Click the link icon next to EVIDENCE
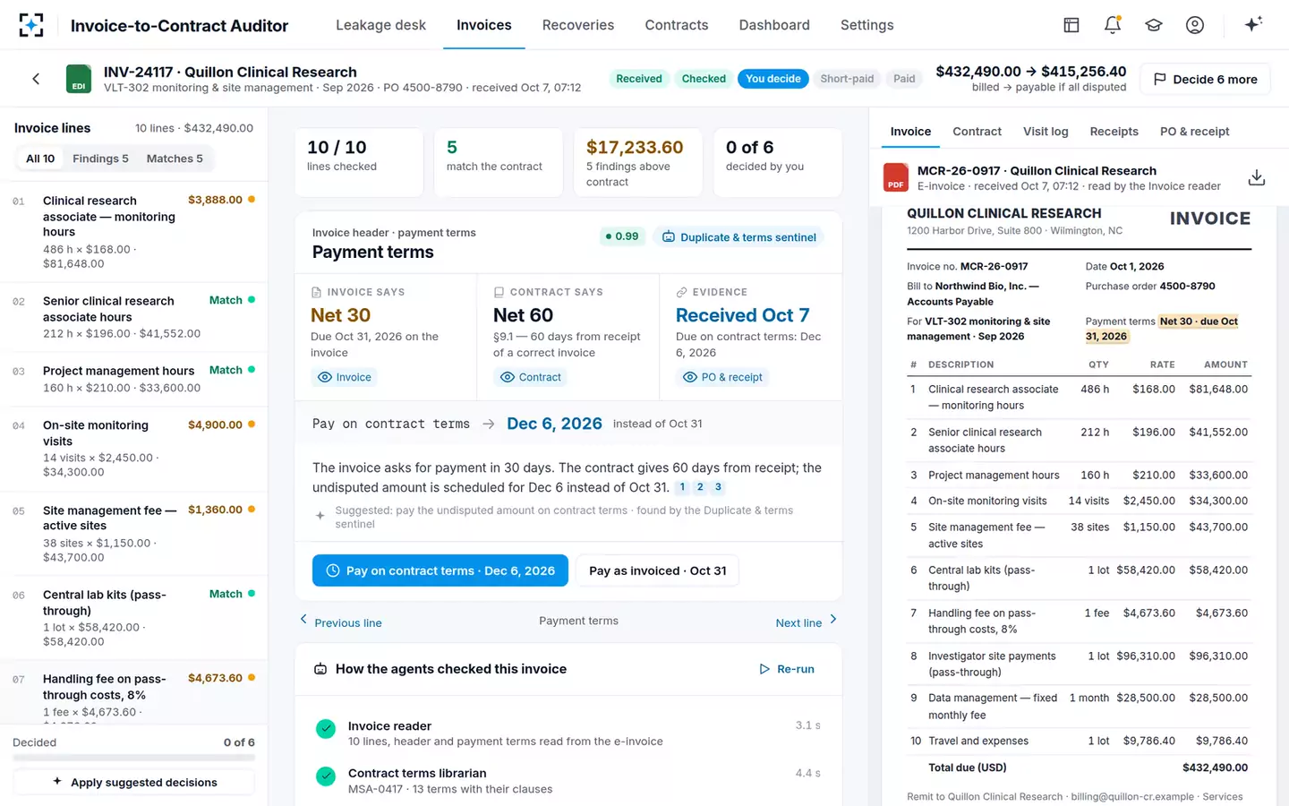Viewport: 1289px width, 806px height. click(x=681, y=292)
